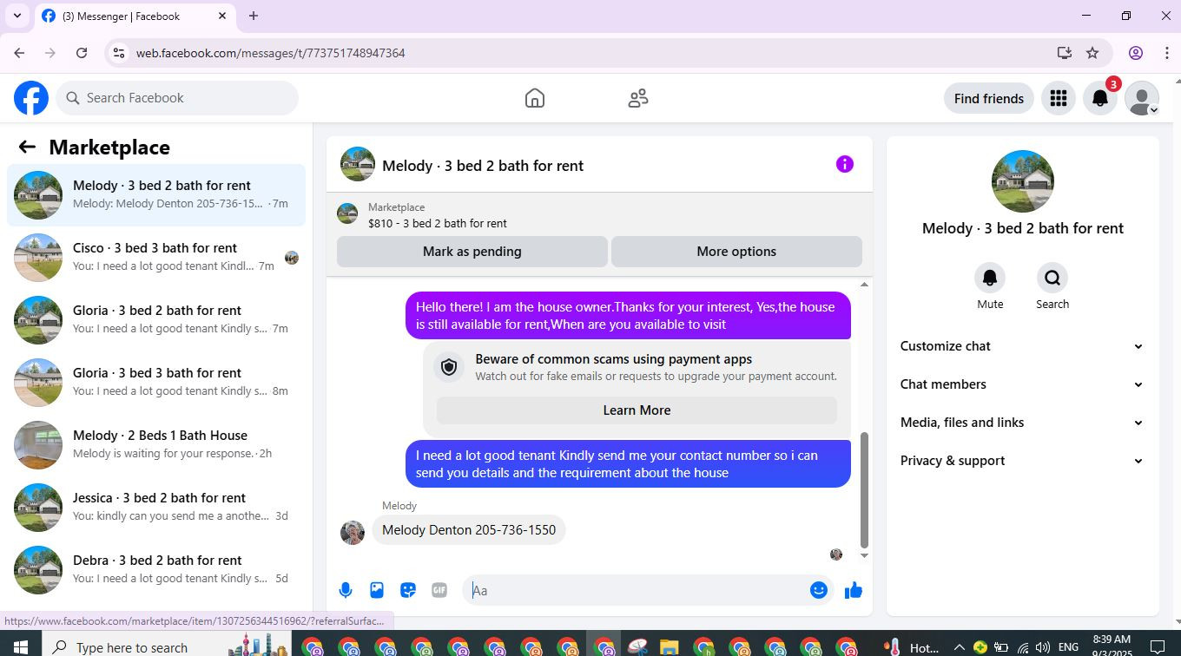Open the Facebook menu grid icon
Image resolution: width=1181 pixels, height=656 pixels.
point(1058,98)
